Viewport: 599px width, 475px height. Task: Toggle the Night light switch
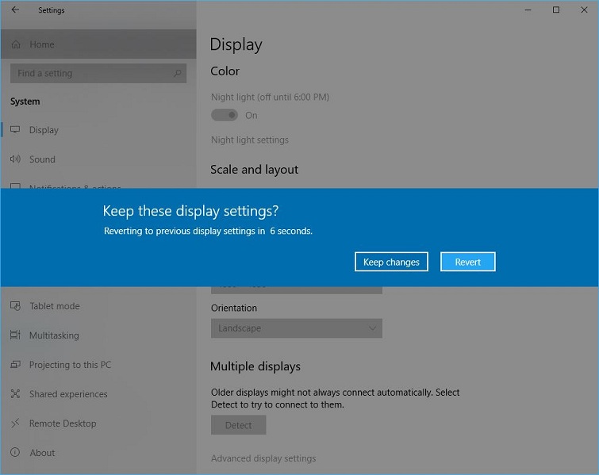225,115
